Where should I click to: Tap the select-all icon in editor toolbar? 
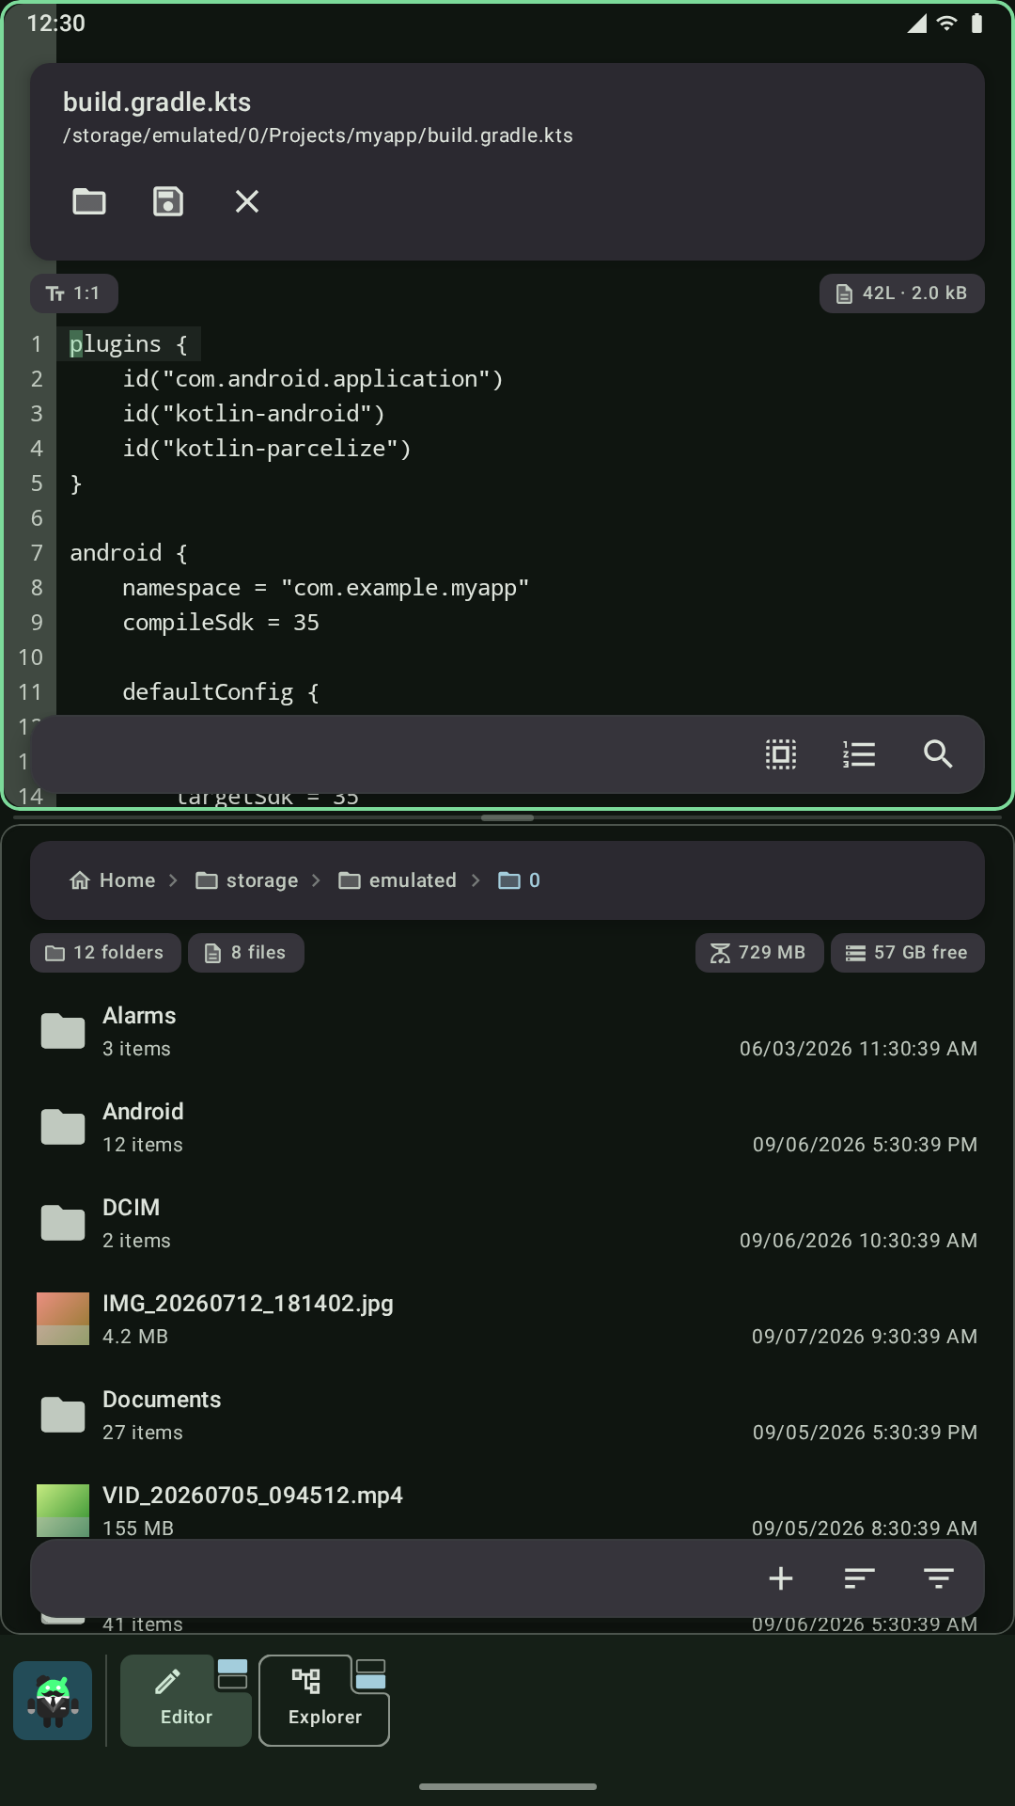tap(781, 754)
